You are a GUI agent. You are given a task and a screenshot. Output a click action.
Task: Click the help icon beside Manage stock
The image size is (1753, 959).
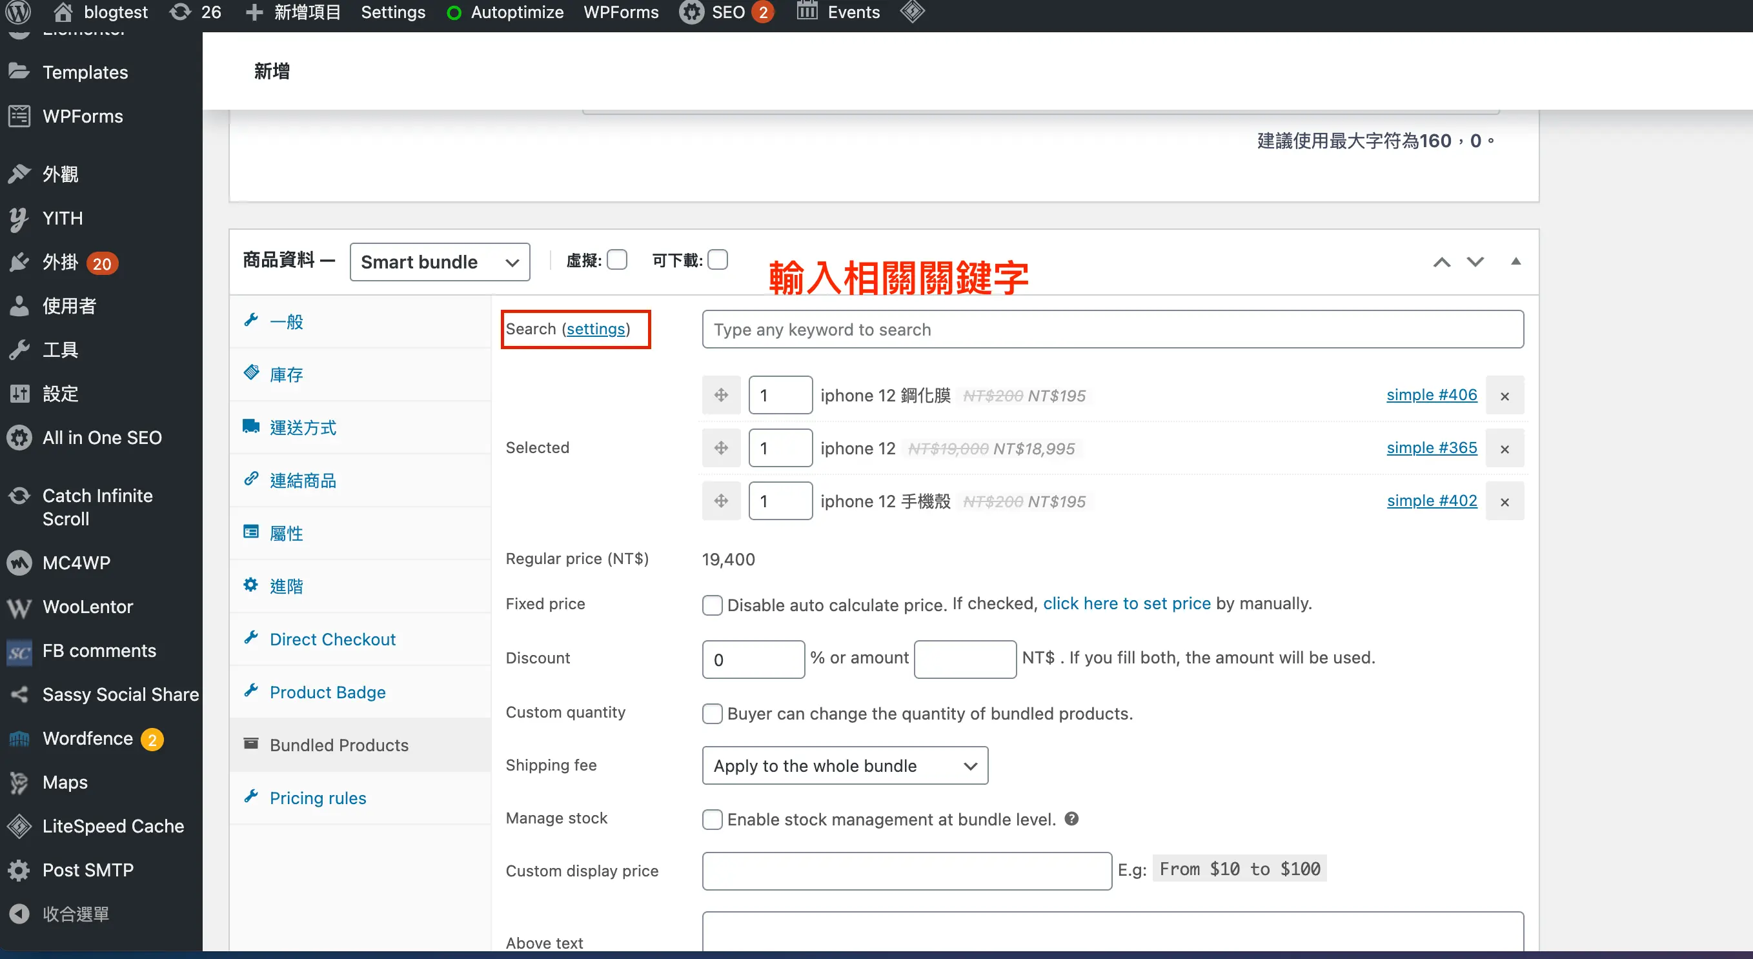coord(1072,819)
